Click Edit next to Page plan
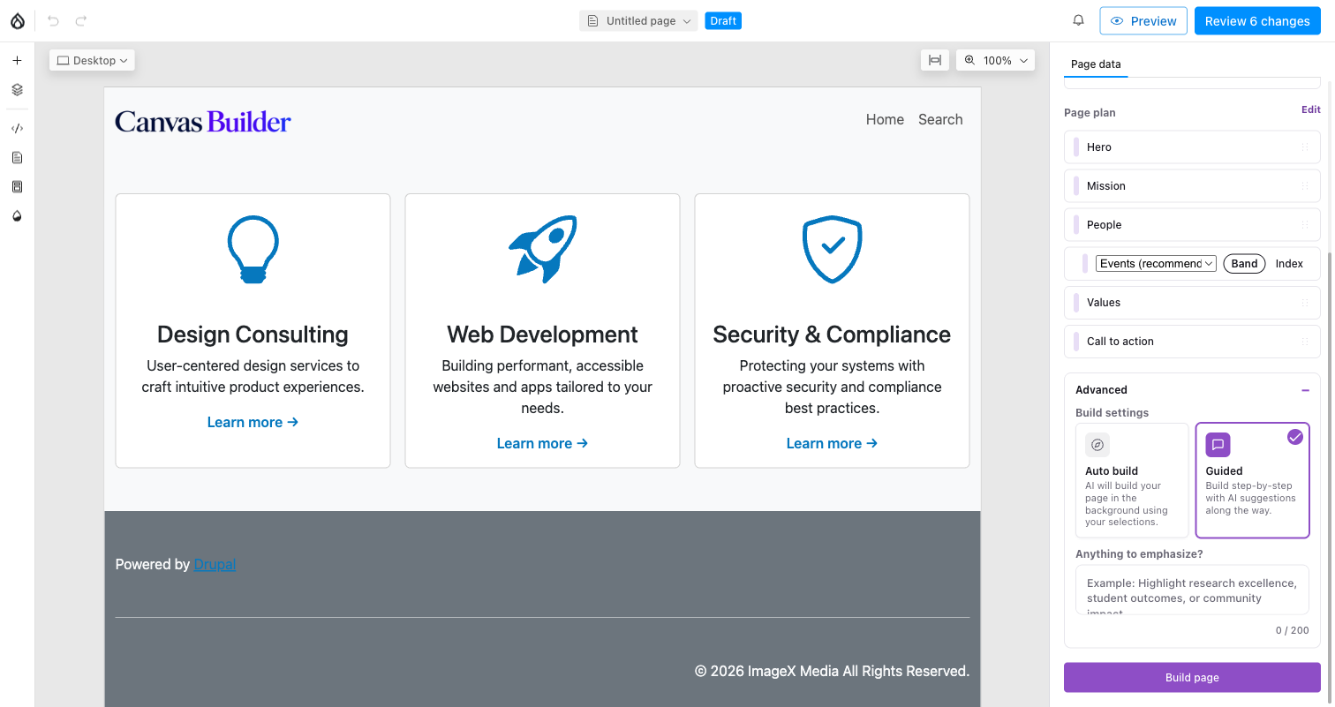The image size is (1335, 707). click(x=1311, y=110)
